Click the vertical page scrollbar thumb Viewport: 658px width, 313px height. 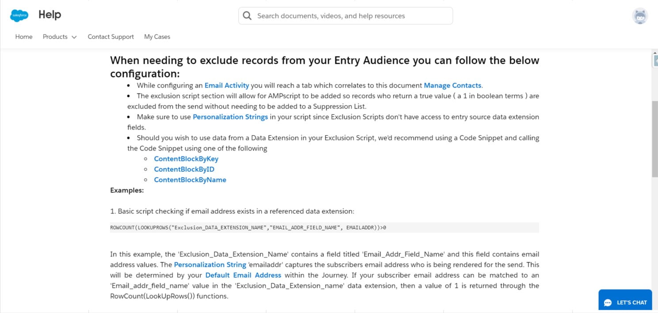click(x=654, y=139)
